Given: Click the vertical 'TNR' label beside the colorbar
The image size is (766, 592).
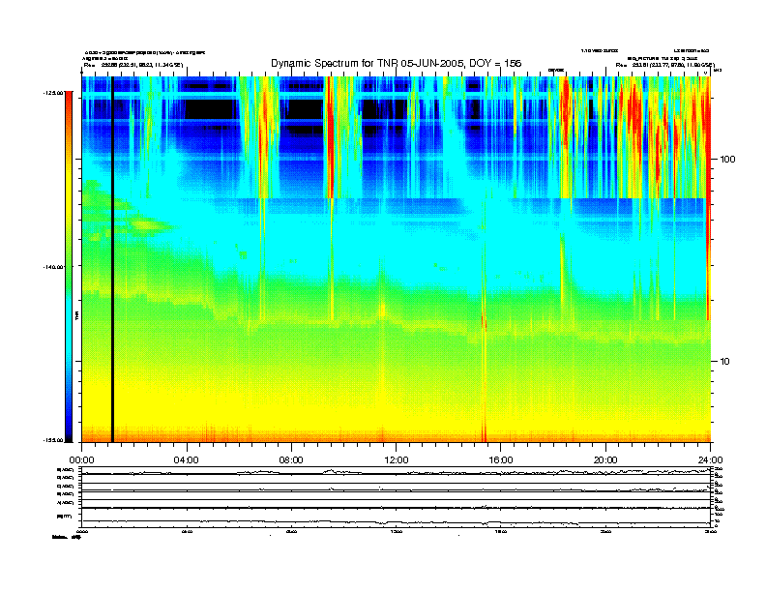Looking at the screenshot, I should point(76,315).
